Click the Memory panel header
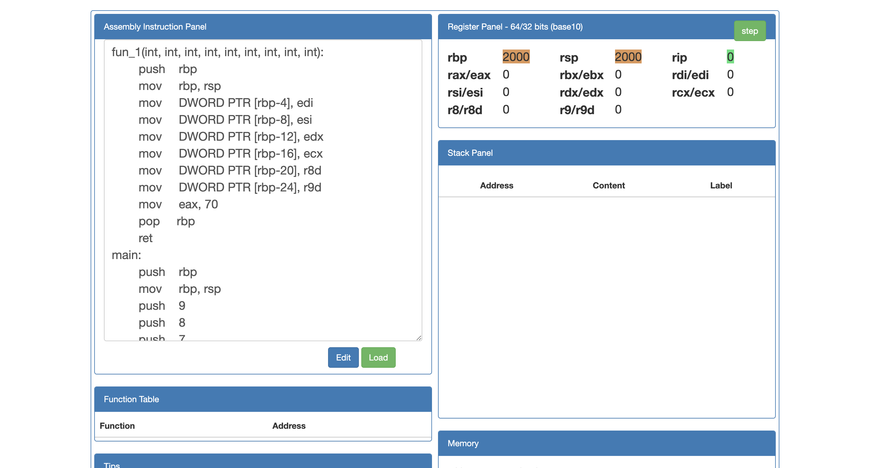The image size is (870, 468). (x=463, y=443)
